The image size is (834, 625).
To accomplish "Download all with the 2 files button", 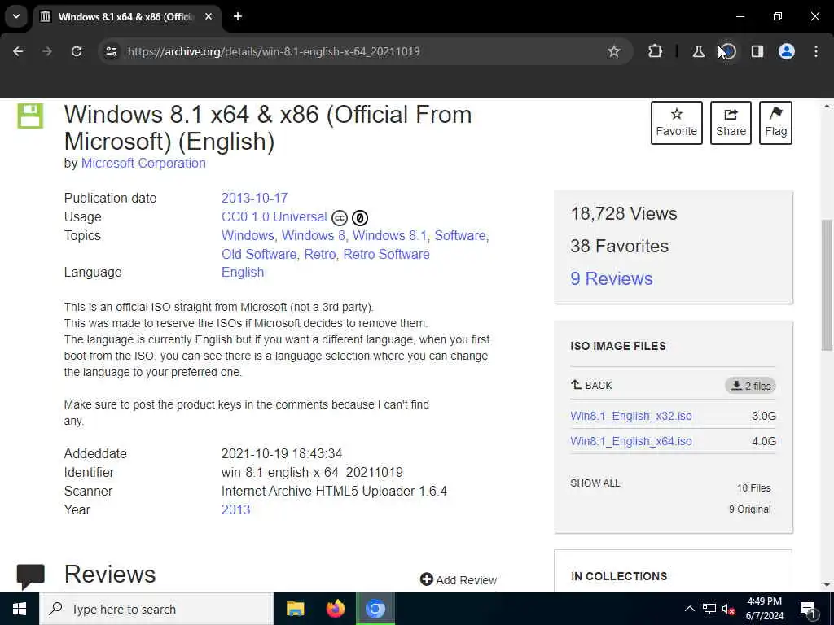I will [x=750, y=386].
